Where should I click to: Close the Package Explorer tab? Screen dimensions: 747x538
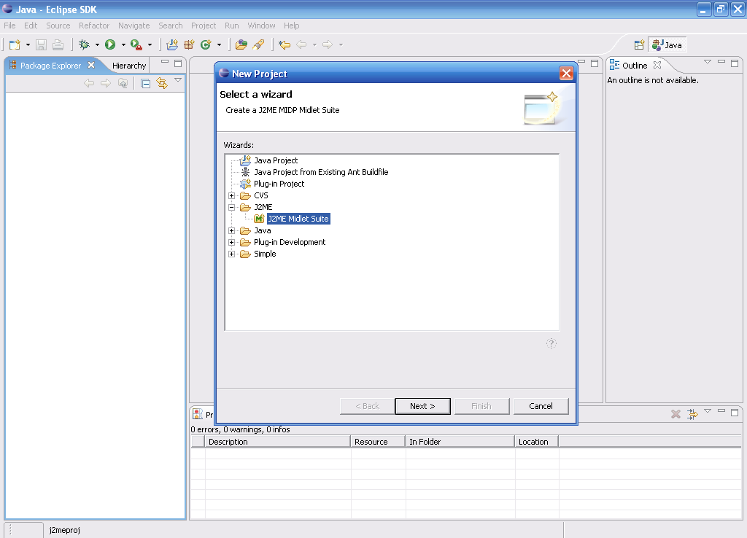pos(91,65)
